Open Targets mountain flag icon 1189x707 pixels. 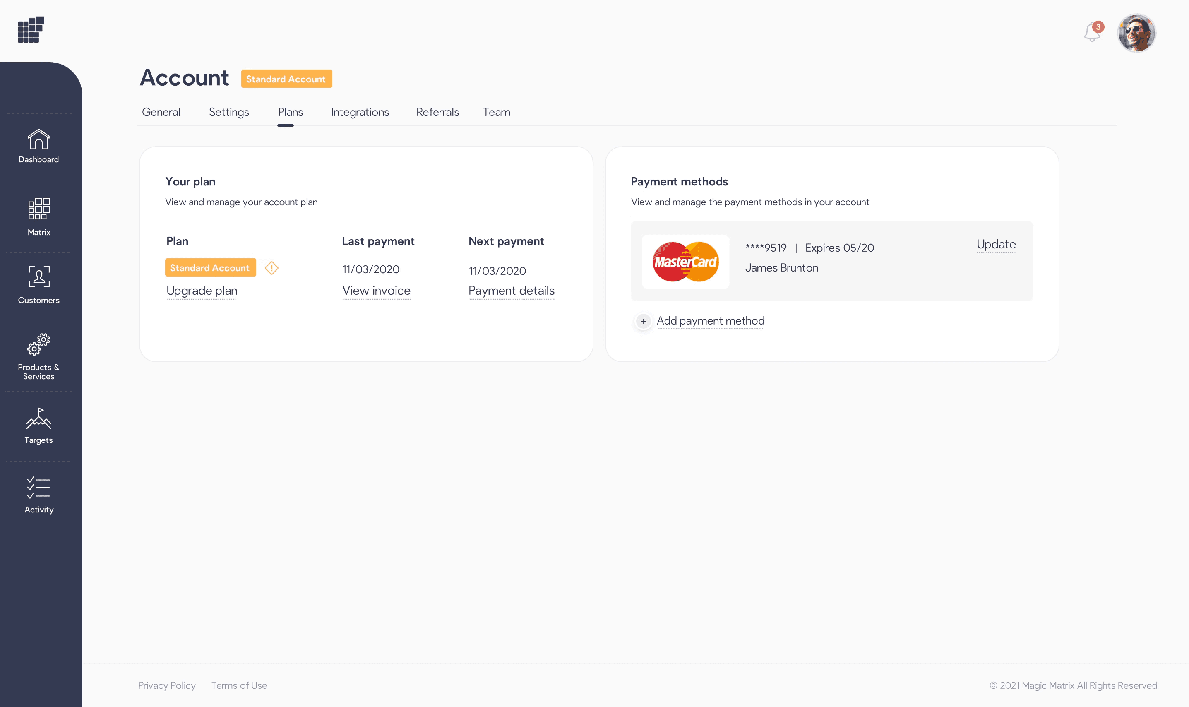(38, 418)
